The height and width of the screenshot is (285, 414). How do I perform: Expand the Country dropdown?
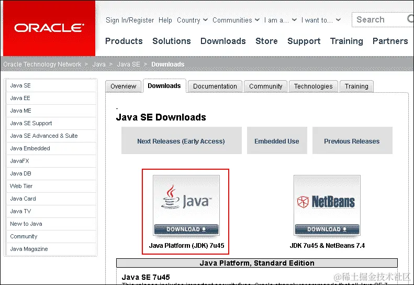[x=192, y=20]
